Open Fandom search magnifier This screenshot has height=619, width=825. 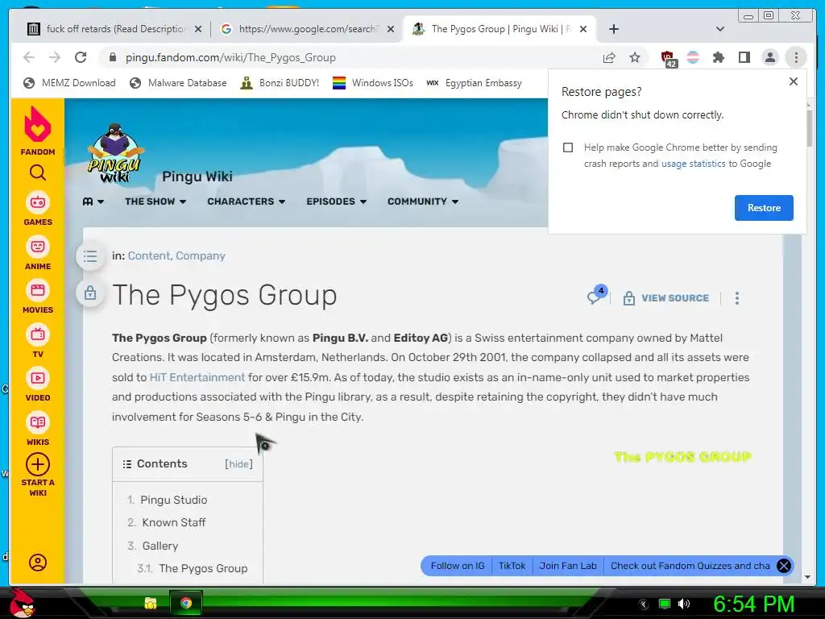coord(38,172)
